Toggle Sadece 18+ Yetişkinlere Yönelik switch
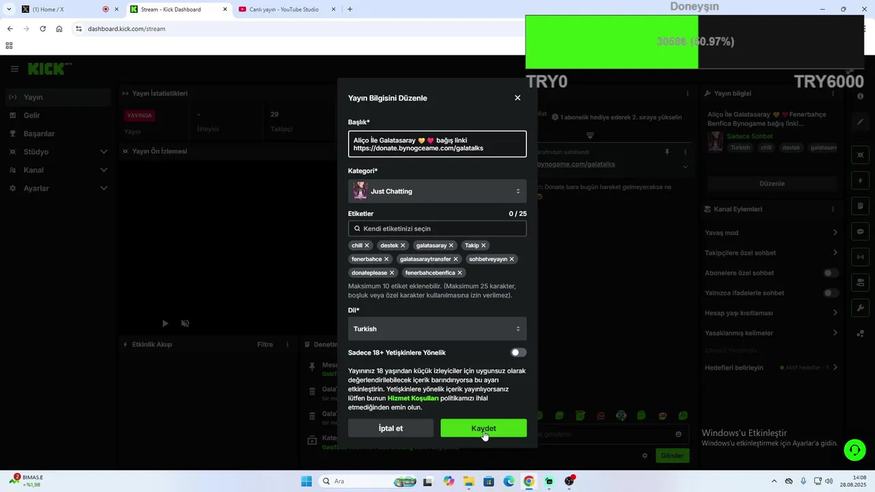Viewport: 875px width, 492px height. coord(519,353)
